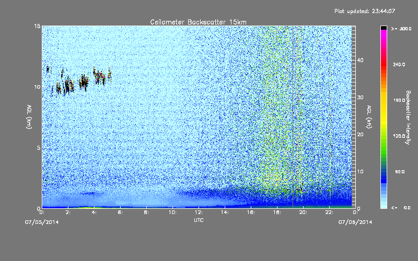Click the '>= 300.0' colorbar maximum label
This screenshot has height=261, width=418.
(401, 29)
